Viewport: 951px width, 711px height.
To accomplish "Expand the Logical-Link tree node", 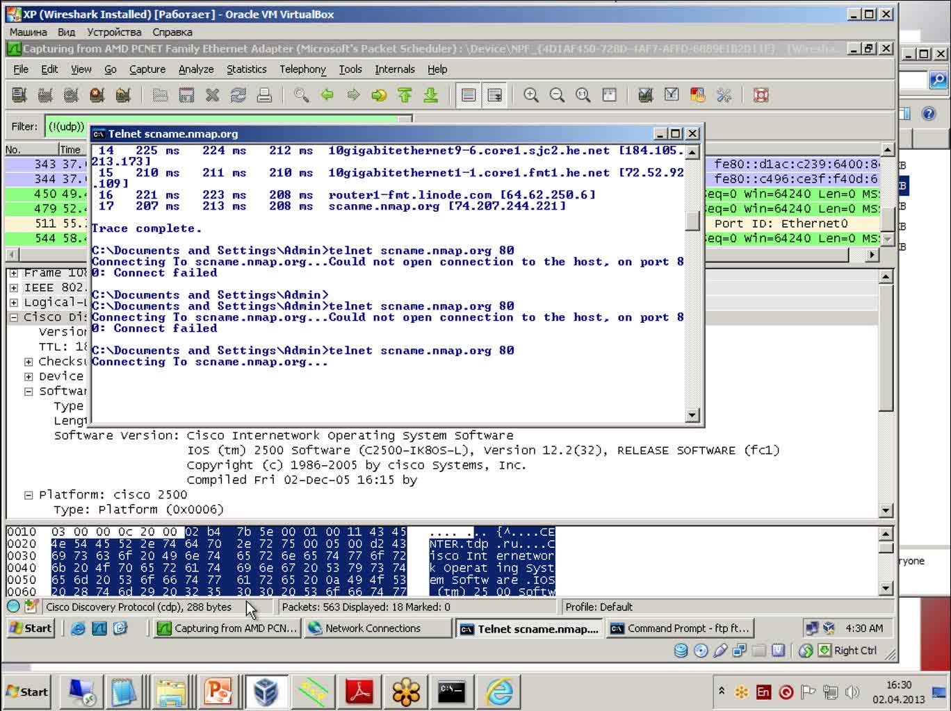I will [x=13, y=302].
